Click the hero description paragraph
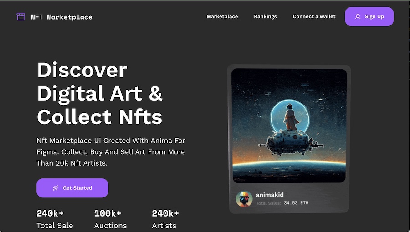 coord(111,152)
